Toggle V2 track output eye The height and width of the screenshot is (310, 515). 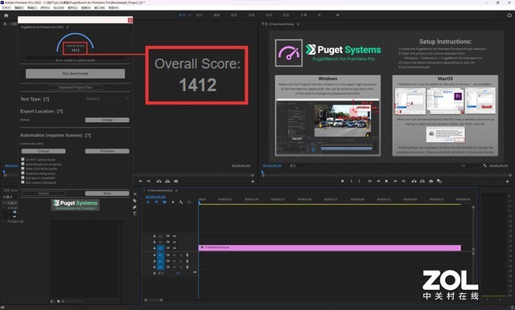(x=175, y=242)
